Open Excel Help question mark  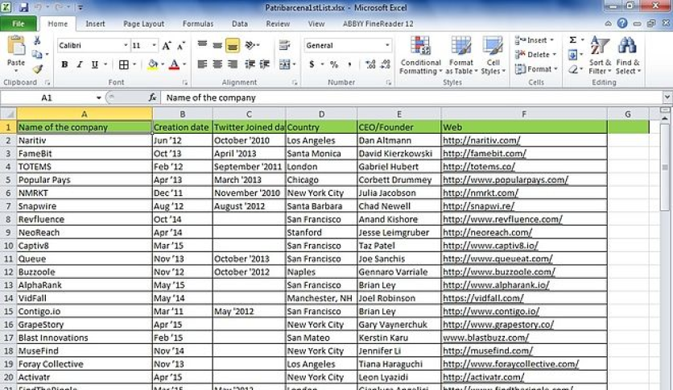click(622, 23)
